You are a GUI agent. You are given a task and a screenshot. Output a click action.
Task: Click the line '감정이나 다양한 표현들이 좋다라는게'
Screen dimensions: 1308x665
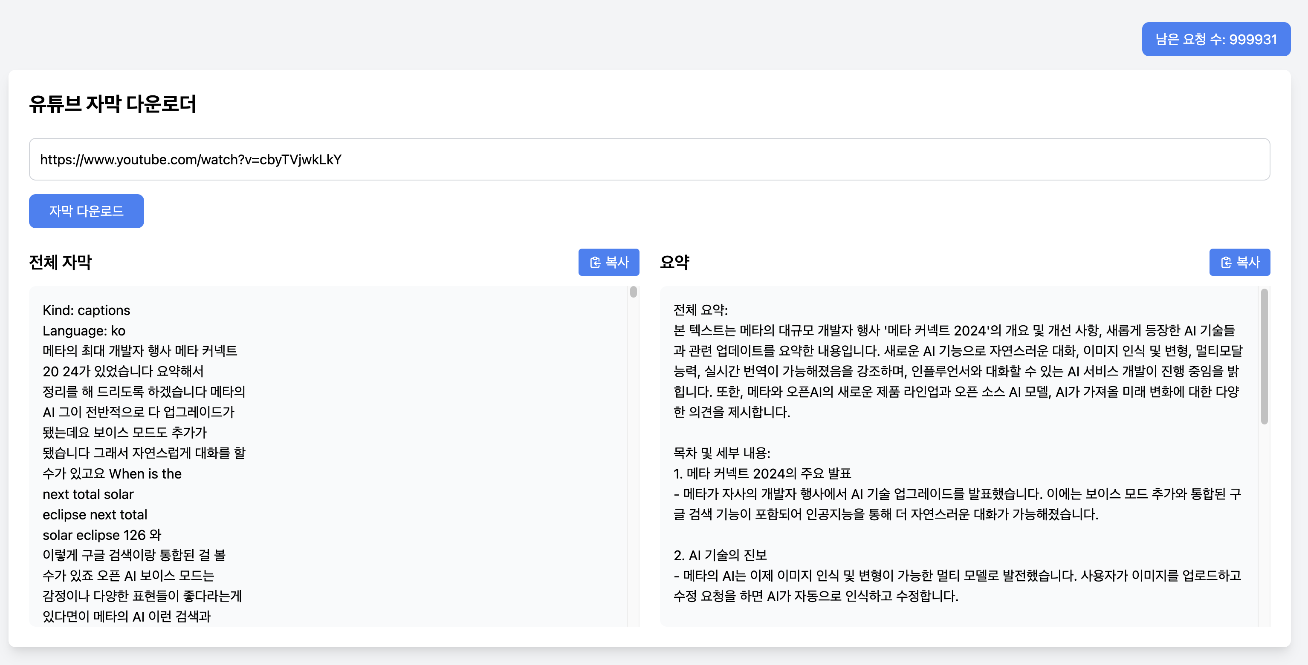(x=142, y=596)
